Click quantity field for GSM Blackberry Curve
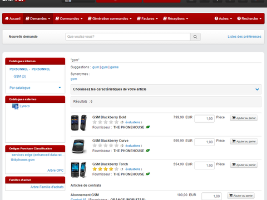 [x=205, y=142]
